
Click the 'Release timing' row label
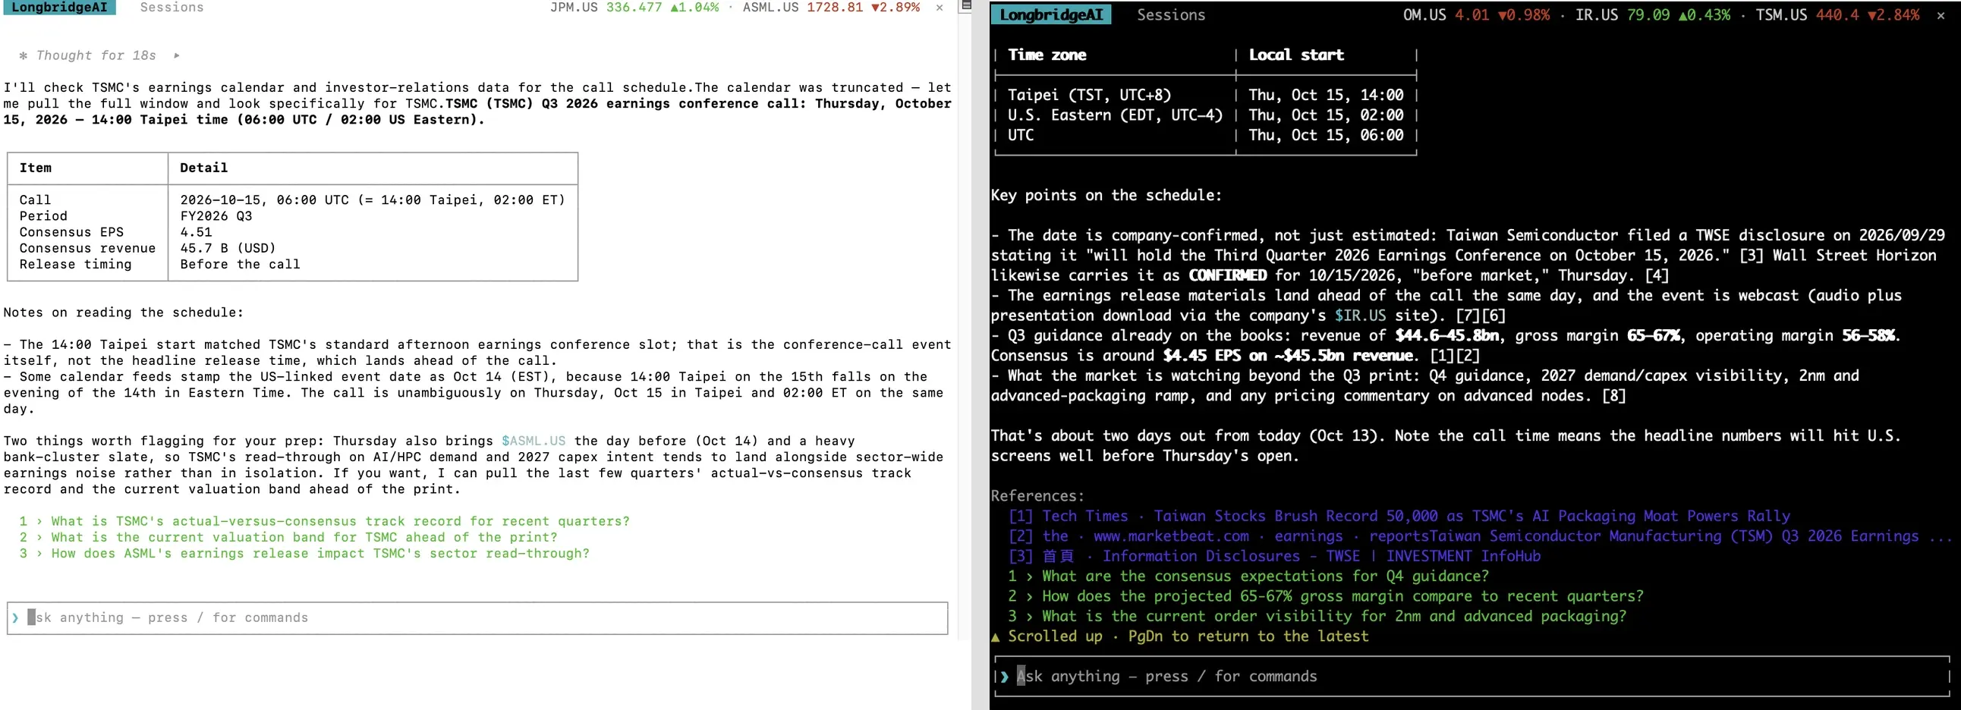pos(75,264)
